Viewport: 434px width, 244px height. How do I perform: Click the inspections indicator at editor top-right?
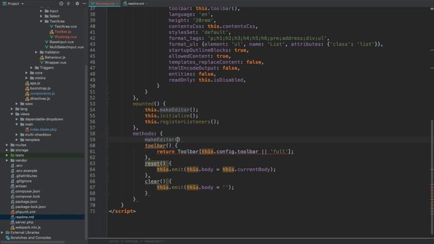tap(431, 9)
